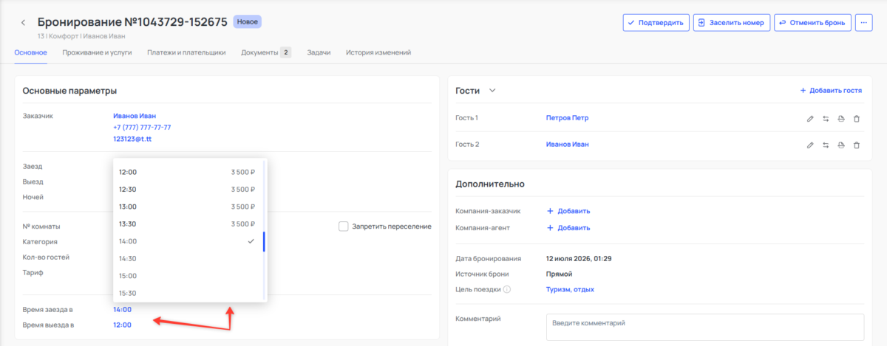Open the three-dots more actions menu
The height and width of the screenshot is (346, 887).
tap(864, 23)
